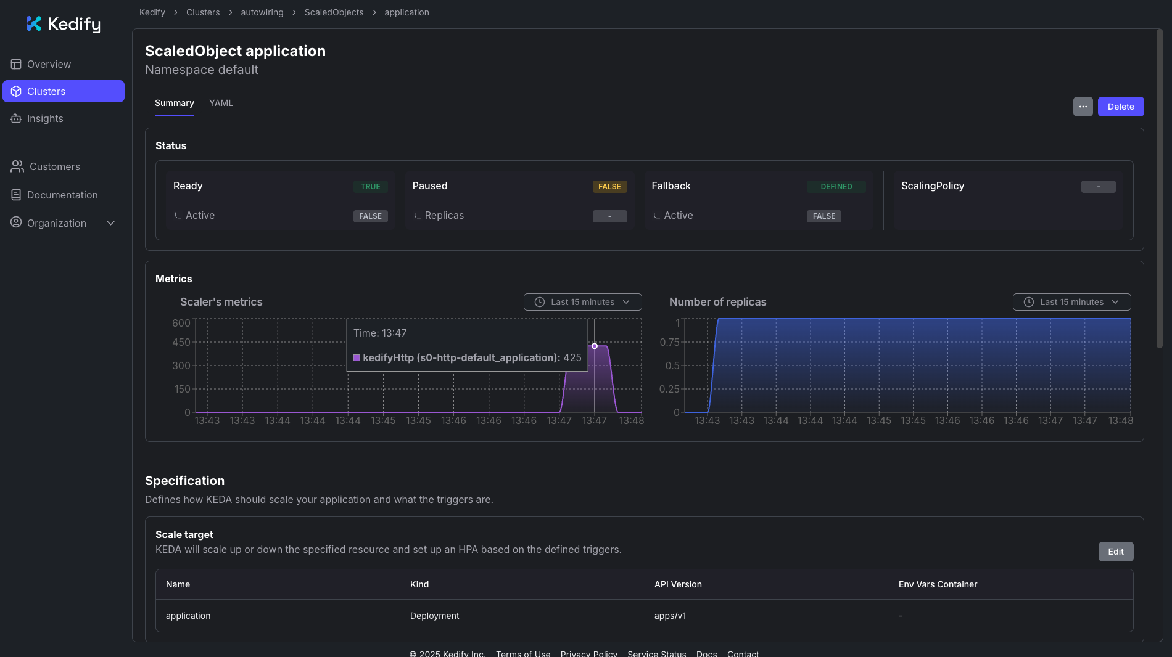The height and width of the screenshot is (657, 1172).
Task: Click the Fallback DEFINED status badge
Action: tap(836, 187)
